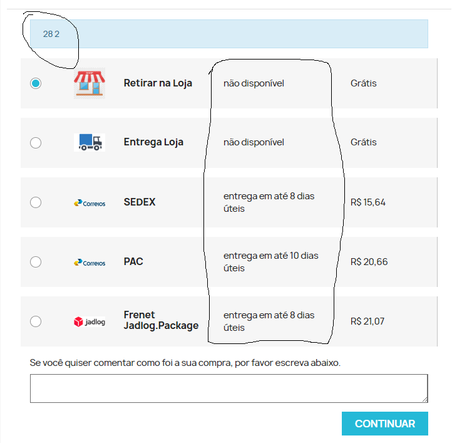Viewport: 457px width, 443px height.
Task: Click the blue delivery truck icon
Action: point(90,142)
